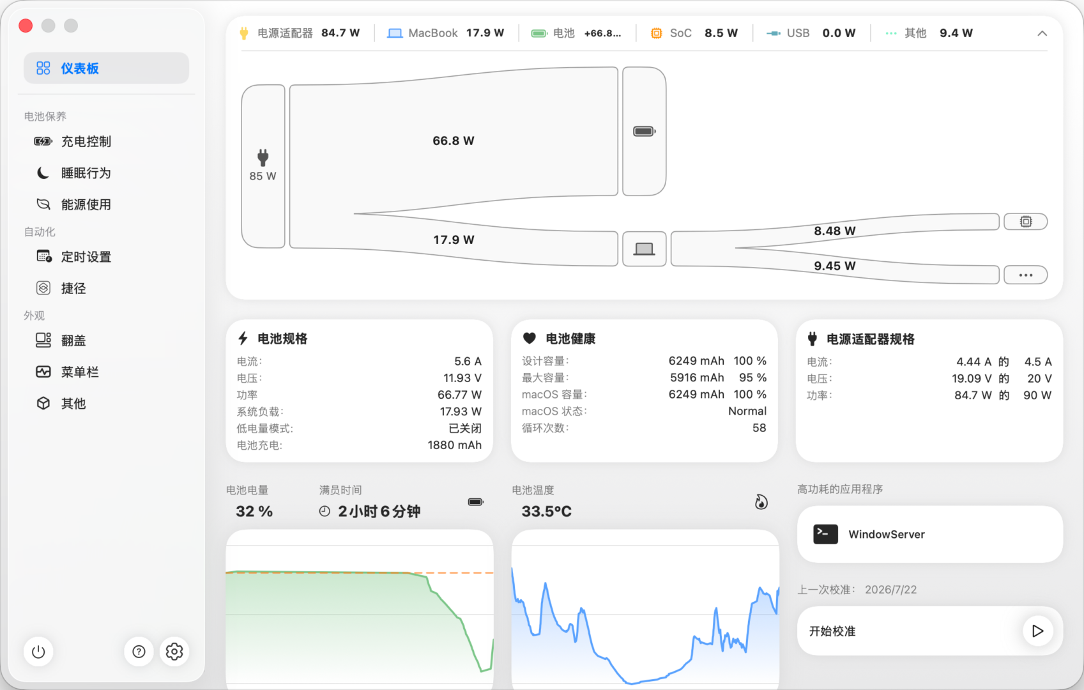Click the 17.9 W flow band
The width and height of the screenshot is (1084, 690).
(454, 240)
